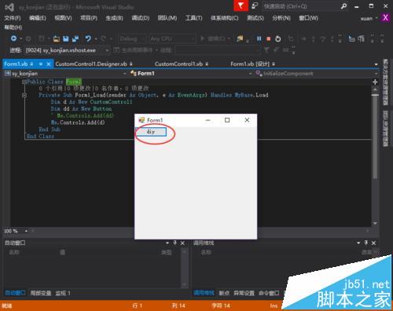Open the 工具(T) menu
This screenshot has height=311, width=393.
point(194,18)
